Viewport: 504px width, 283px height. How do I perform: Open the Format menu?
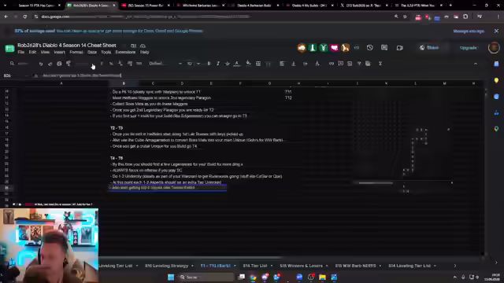[x=76, y=52]
